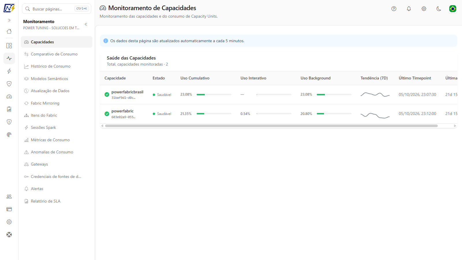This screenshot has height=260, width=462.
Task: Click the 20.80% background usage bar
Action: click(334, 114)
